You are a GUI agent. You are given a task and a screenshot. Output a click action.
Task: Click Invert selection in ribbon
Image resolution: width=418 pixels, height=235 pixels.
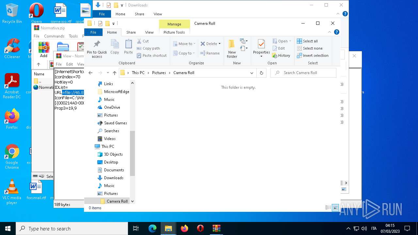(x=313, y=55)
